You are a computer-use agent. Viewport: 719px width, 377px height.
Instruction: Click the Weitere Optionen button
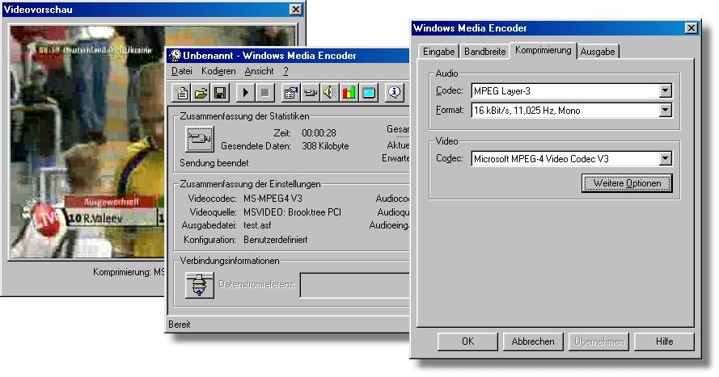627,183
